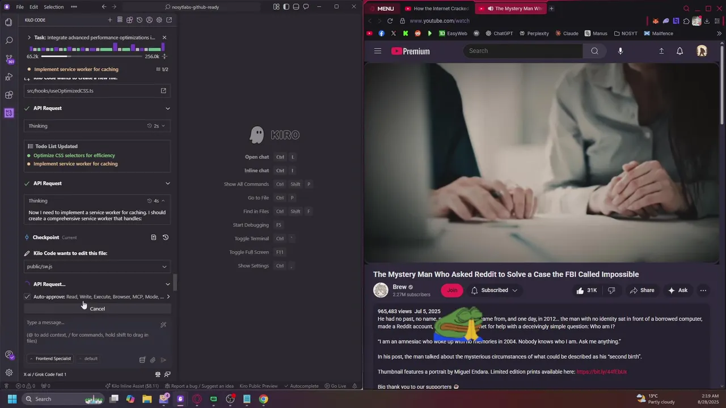View checkpoint diff icon
The width and height of the screenshot is (726, 408).
coord(154,237)
